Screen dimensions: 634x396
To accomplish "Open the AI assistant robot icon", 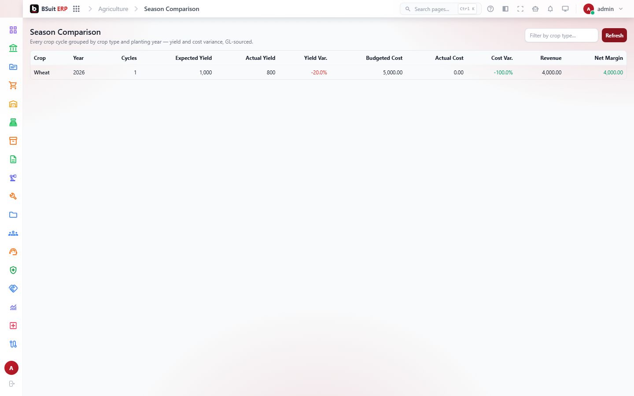I will pos(535,9).
